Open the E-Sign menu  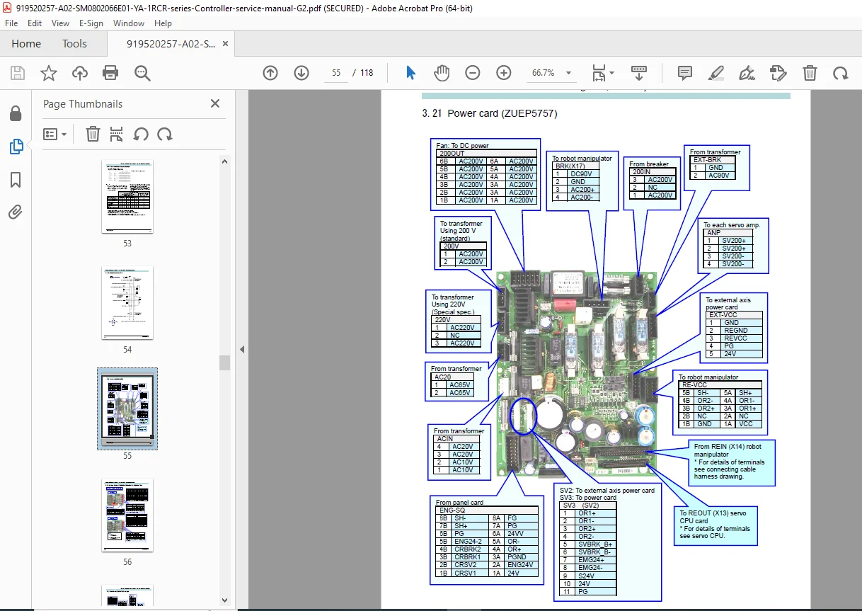pos(91,23)
